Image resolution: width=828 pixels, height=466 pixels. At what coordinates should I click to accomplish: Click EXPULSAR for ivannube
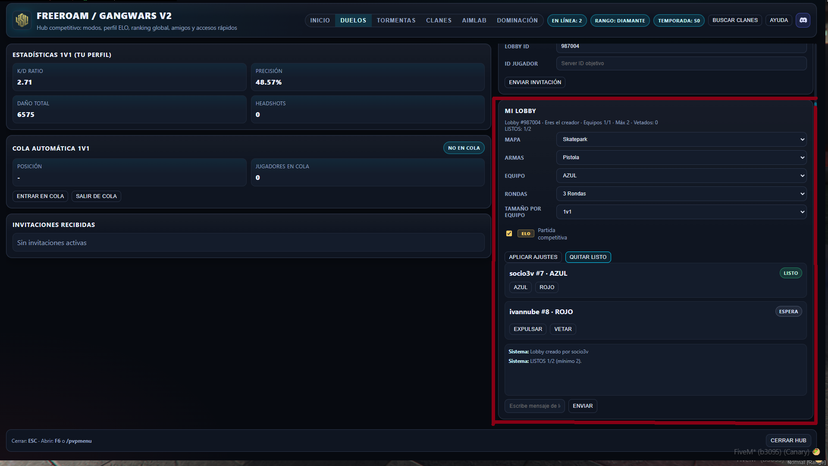[527, 329]
